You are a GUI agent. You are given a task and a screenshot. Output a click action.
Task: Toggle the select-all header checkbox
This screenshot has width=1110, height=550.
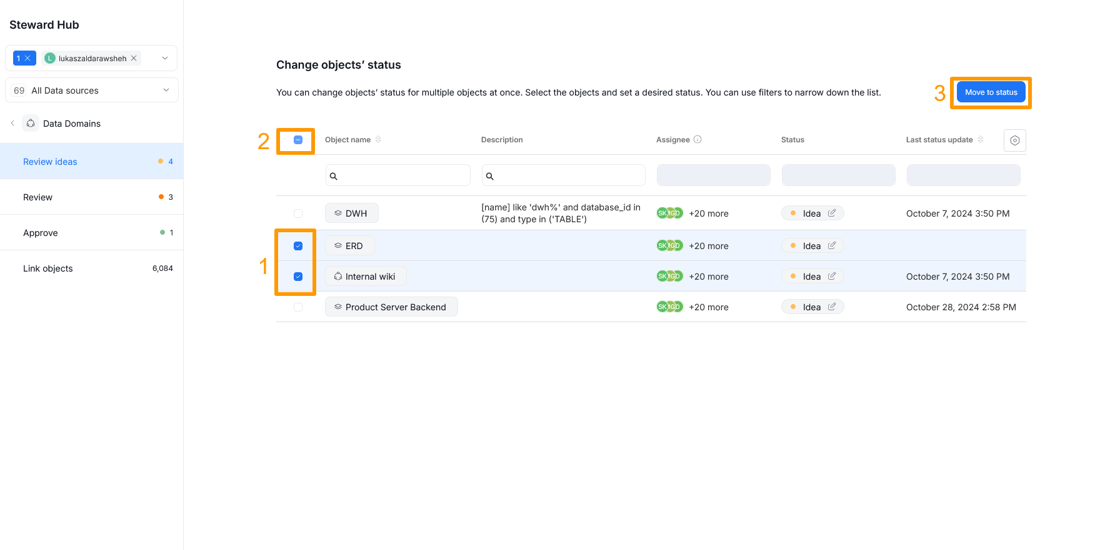(298, 140)
